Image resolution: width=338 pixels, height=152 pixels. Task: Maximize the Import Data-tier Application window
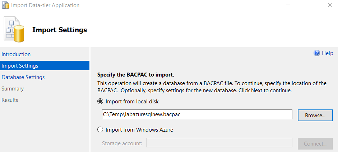[309, 5]
